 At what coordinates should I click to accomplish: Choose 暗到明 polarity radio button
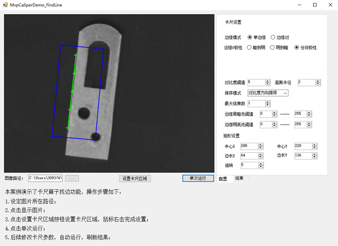[250, 48]
